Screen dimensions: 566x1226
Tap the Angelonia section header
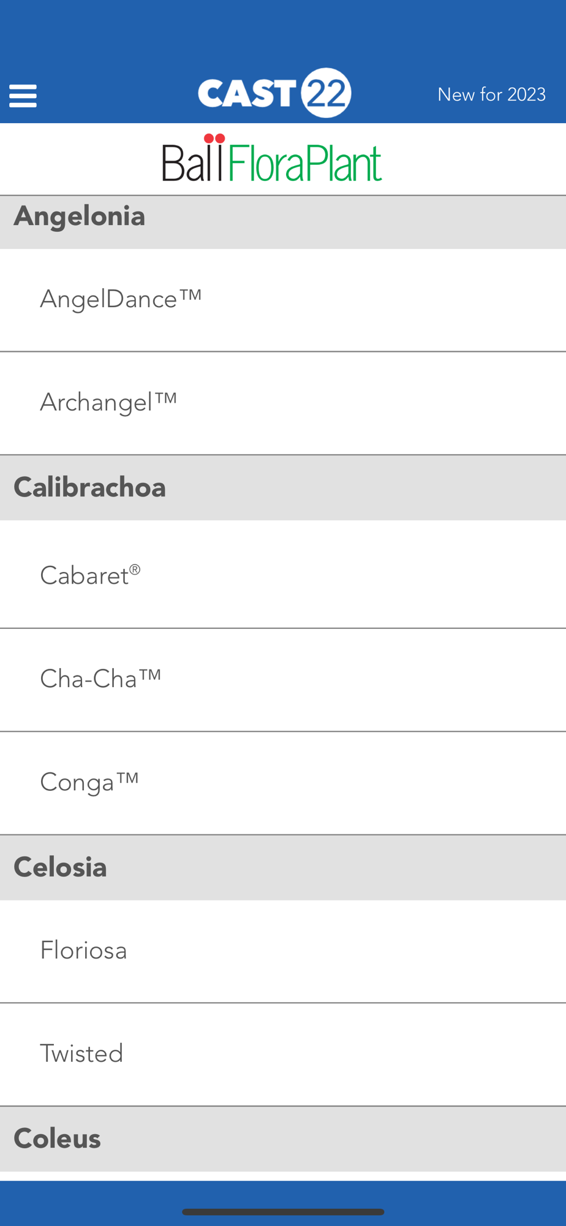(x=283, y=222)
